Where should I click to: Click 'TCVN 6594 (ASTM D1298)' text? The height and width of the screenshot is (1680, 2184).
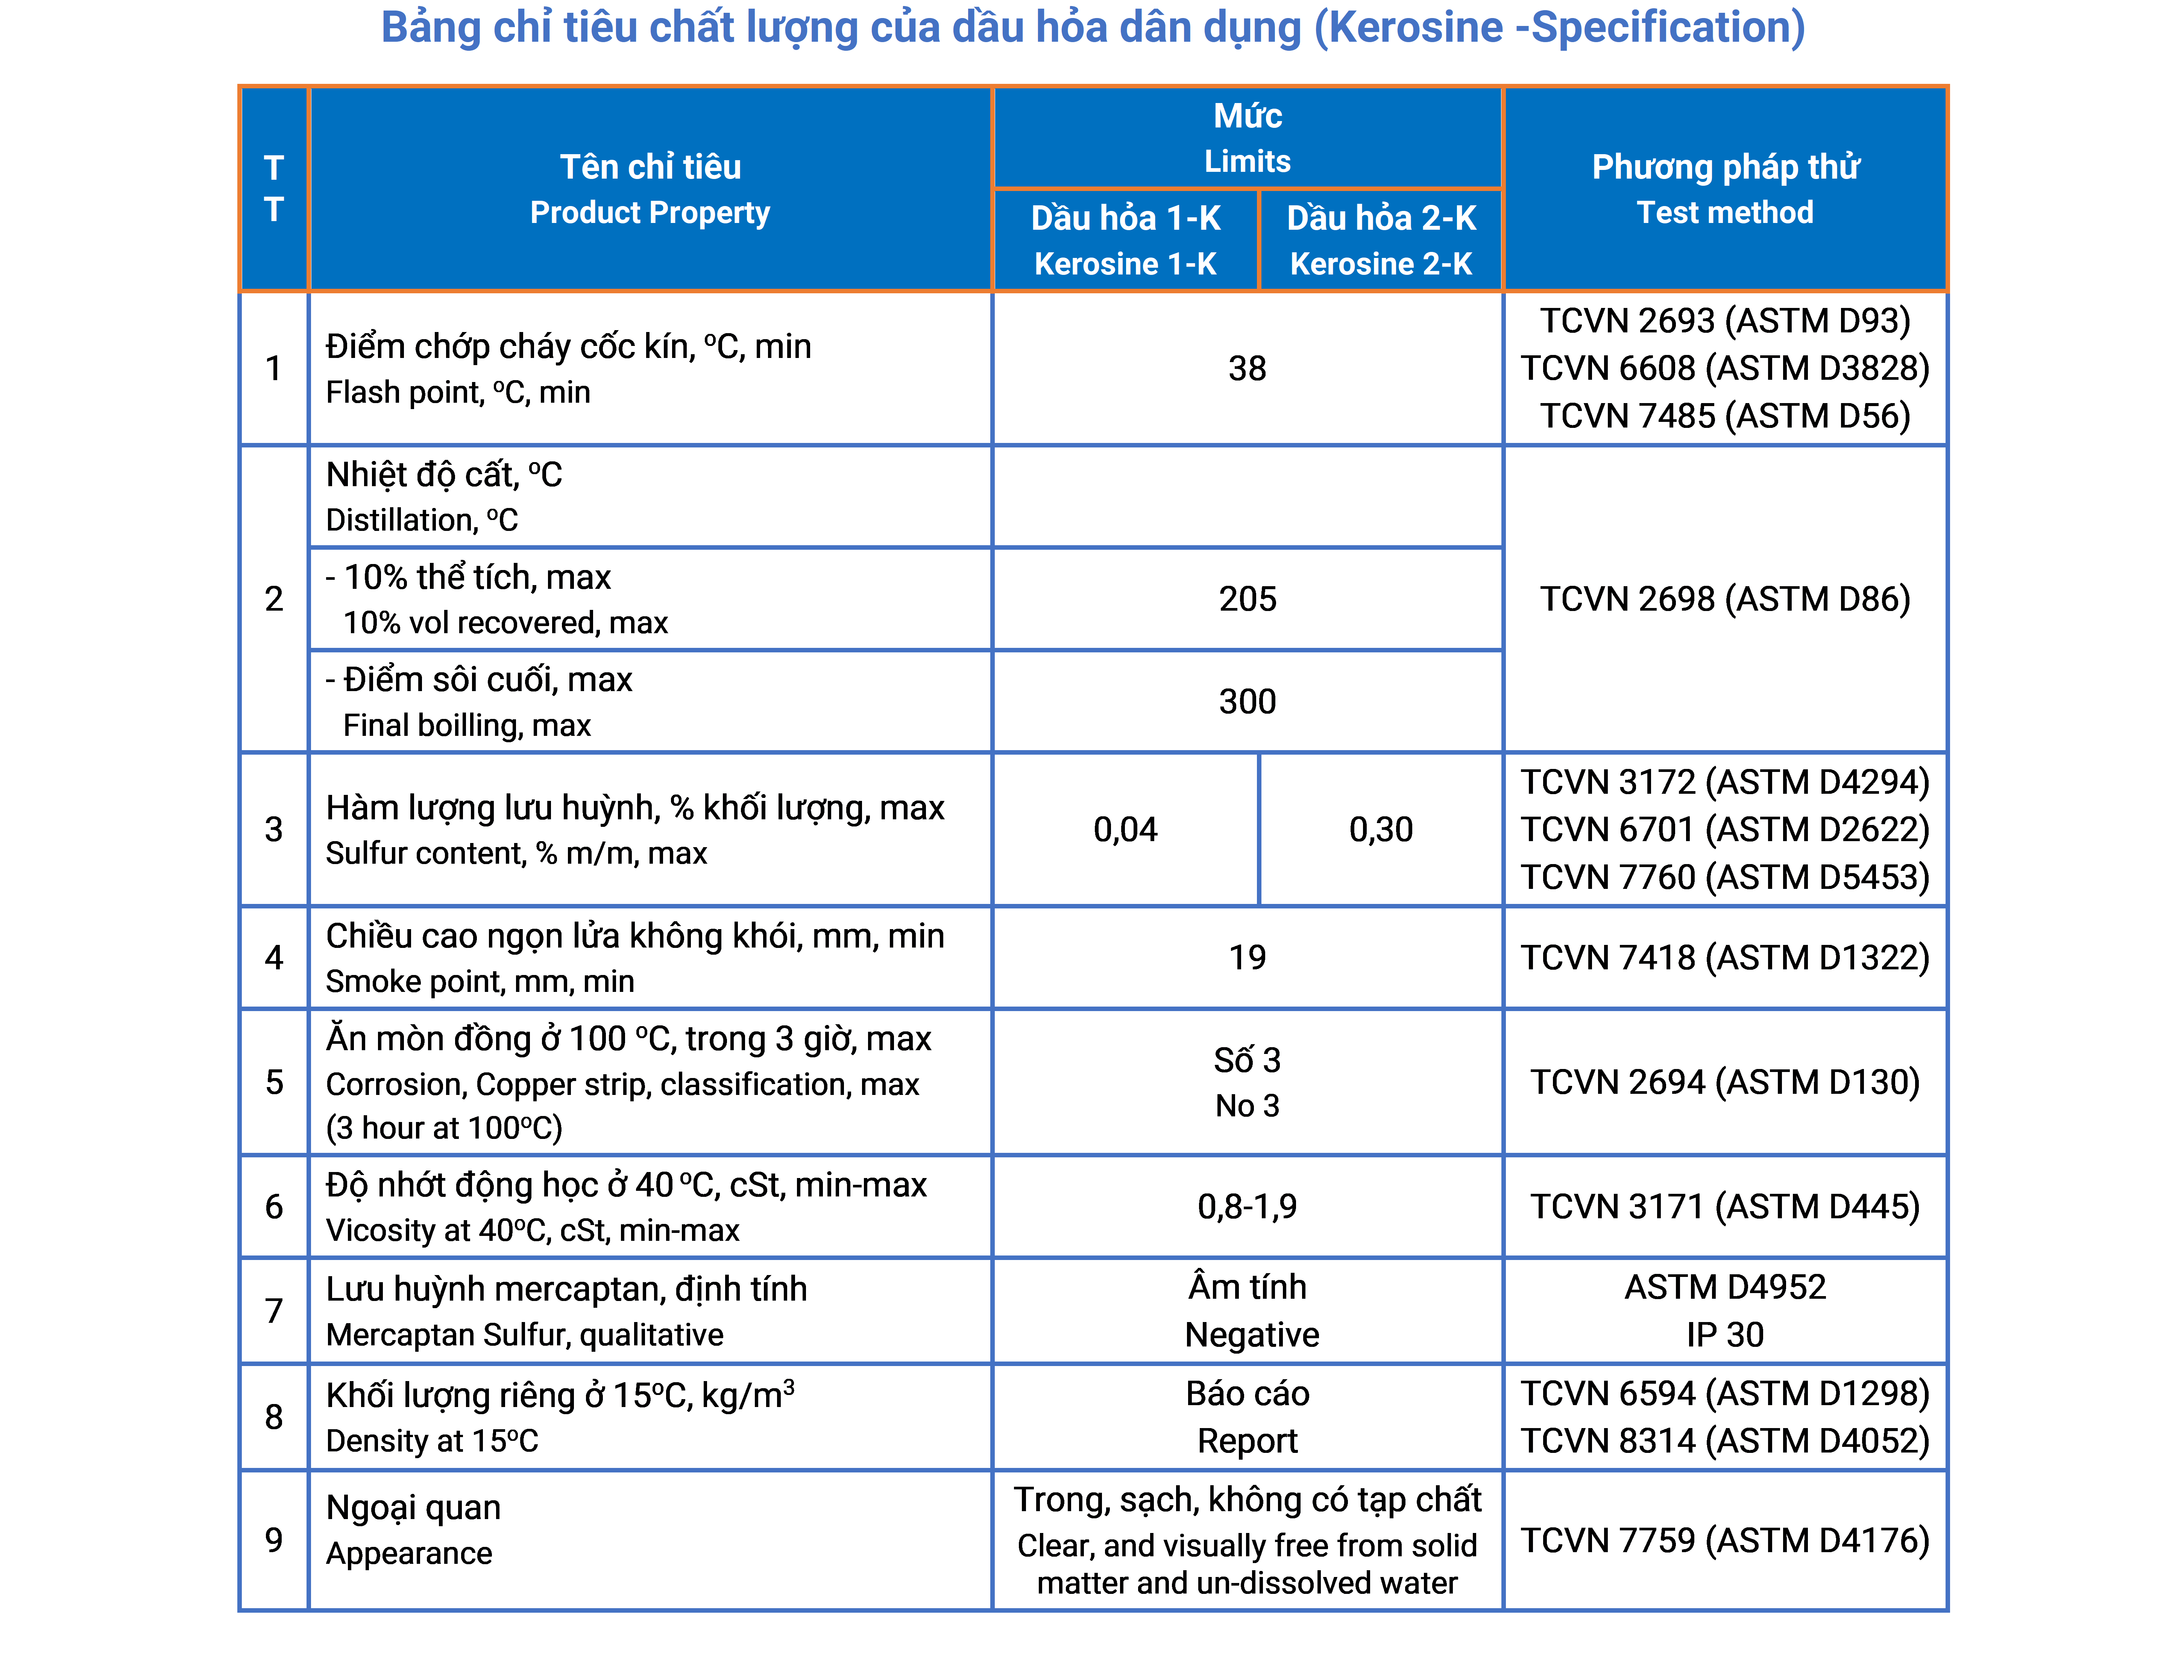click(x=1725, y=1394)
